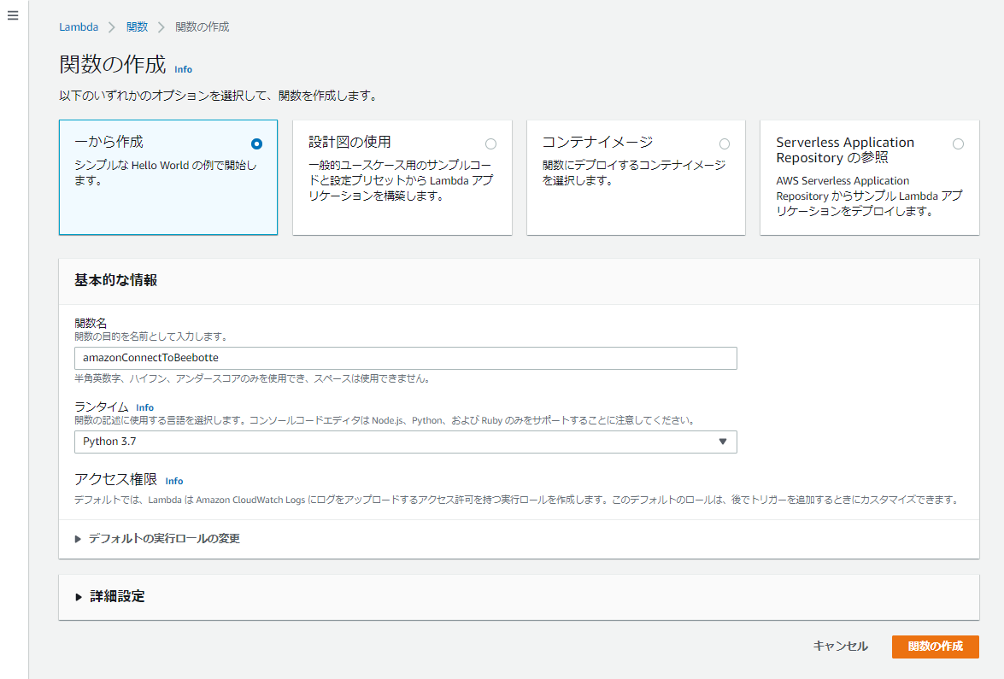Open Info link next to アクセス権限
The height and width of the screenshot is (679, 1004).
(x=174, y=481)
